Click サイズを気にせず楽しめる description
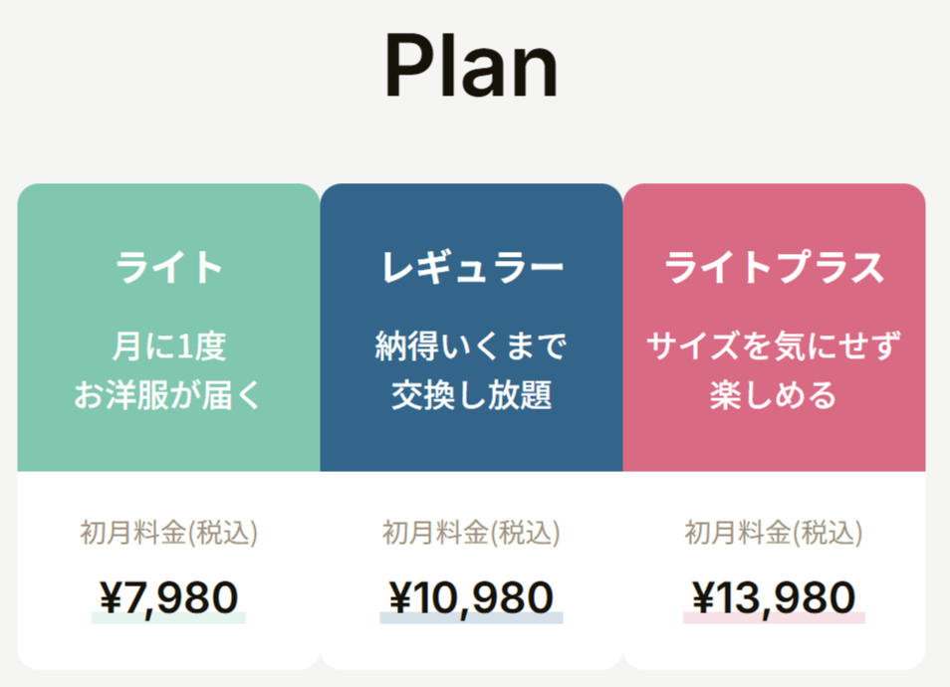The height and width of the screenshot is (687, 950). [x=774, y=370]
